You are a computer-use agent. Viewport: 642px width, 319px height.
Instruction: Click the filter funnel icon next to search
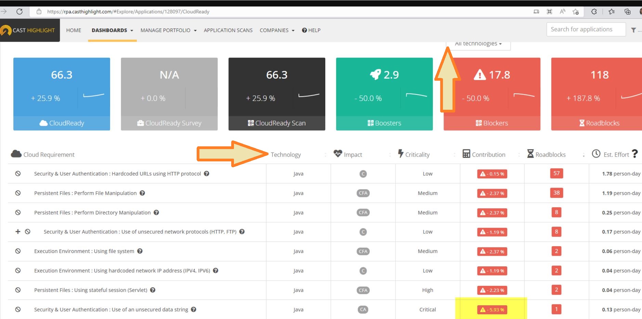(633, 30)
